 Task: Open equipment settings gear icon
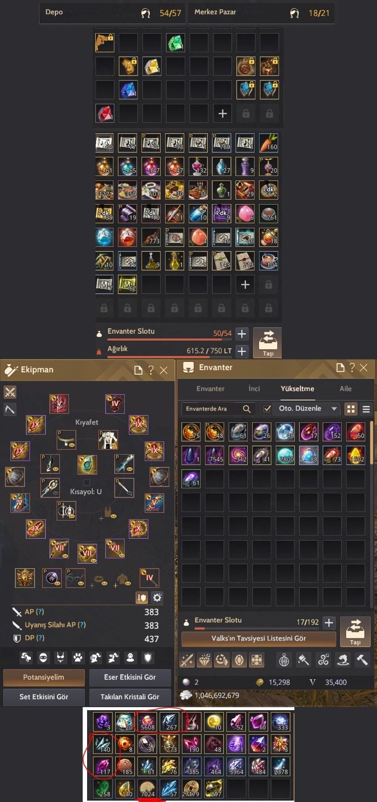[x=157, y=597]
